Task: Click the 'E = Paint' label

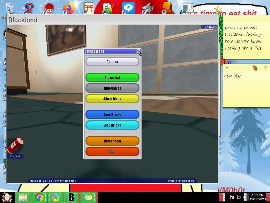Action: 15,156
